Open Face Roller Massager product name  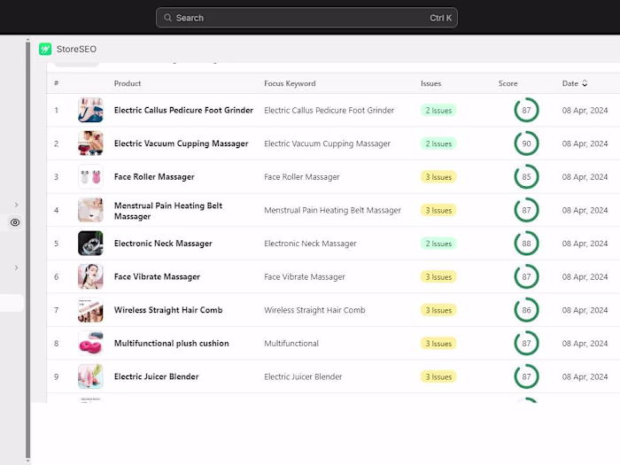154,177
